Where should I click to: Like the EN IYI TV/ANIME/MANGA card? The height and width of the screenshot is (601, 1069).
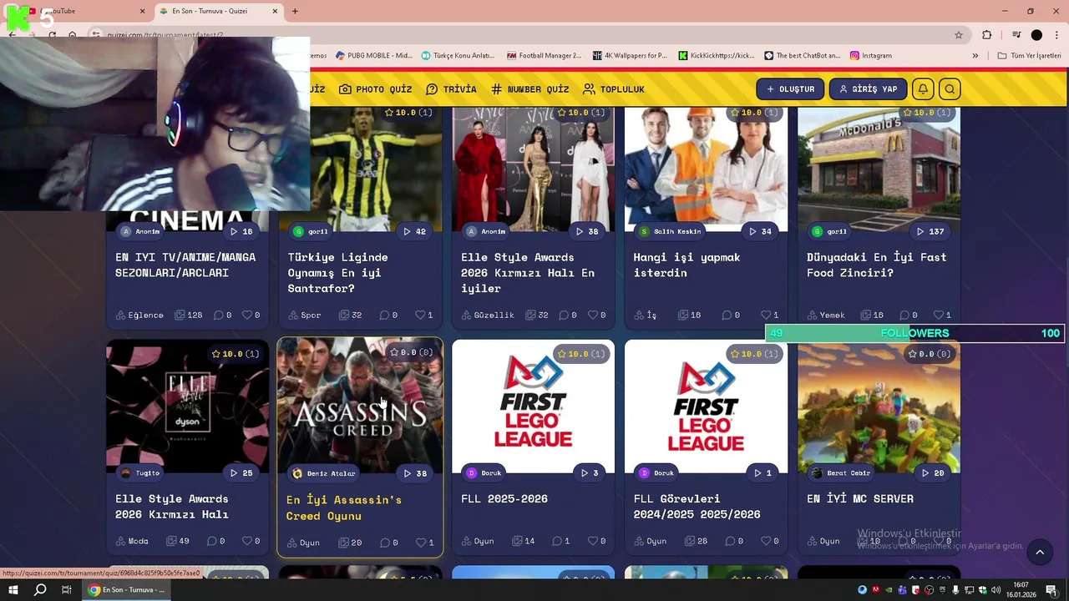click(x=251, y=315)
